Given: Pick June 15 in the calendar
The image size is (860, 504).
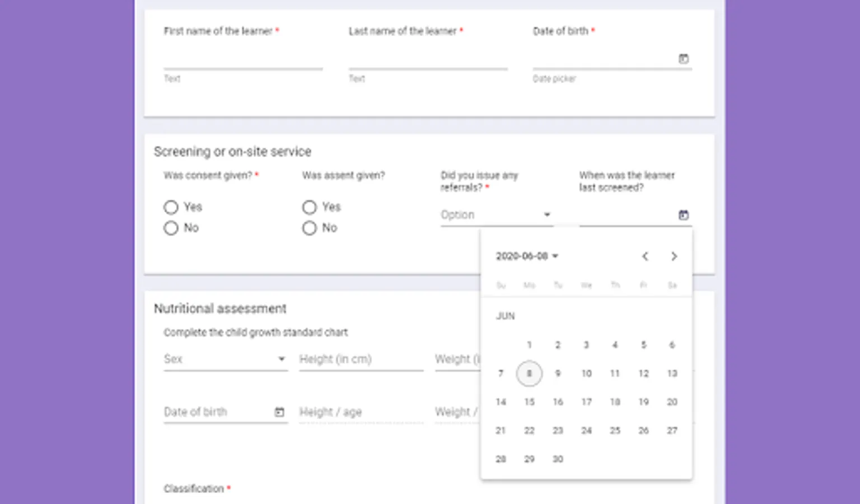Looking at the screenshot, I should [529, 402].
